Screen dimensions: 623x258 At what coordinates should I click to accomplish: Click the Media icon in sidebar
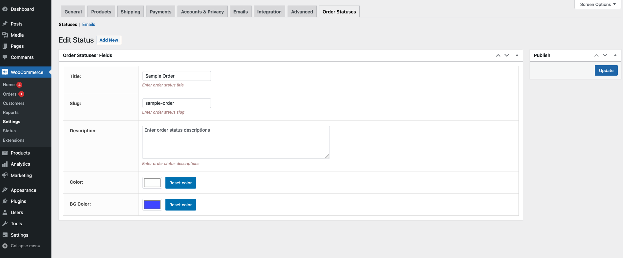(x=5, y=35)
